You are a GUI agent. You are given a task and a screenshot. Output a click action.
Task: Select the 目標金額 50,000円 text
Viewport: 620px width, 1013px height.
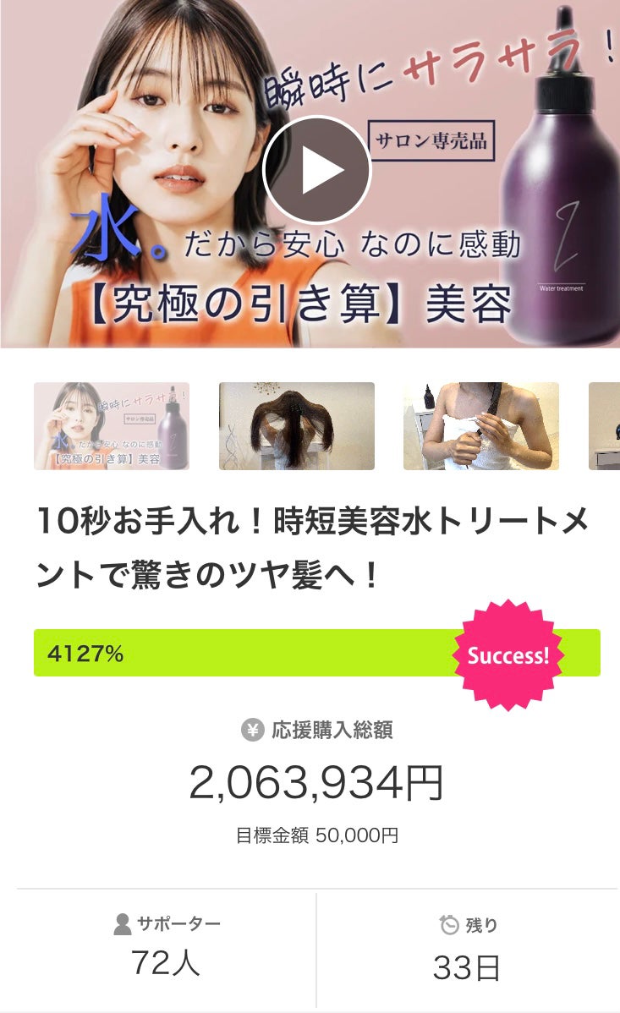316,835
